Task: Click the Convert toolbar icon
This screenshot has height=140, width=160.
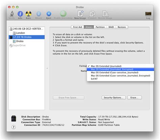Action: pos(92,14)
